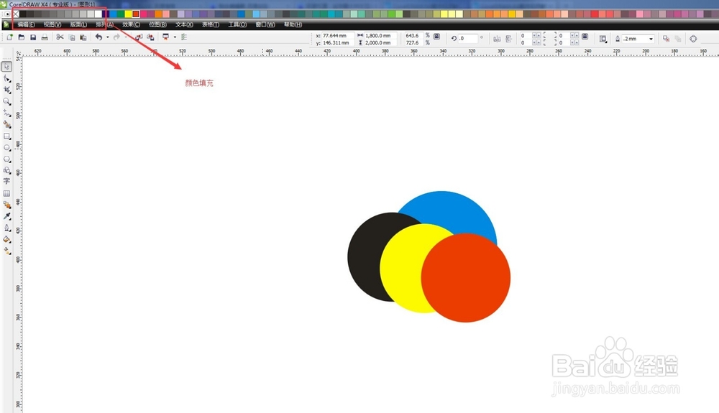Click the Welcome Screen icon
The width and height of the screenshot is (719, 413).
click(184, 37)
